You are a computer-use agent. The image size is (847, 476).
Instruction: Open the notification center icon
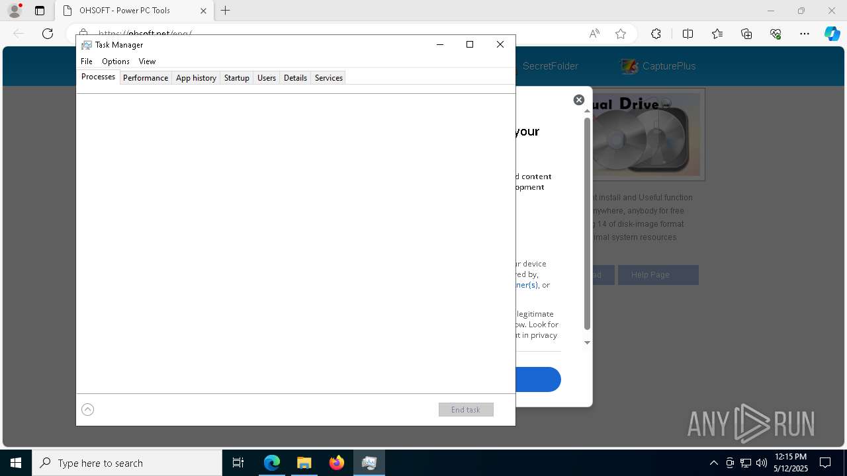pos(825,463)
